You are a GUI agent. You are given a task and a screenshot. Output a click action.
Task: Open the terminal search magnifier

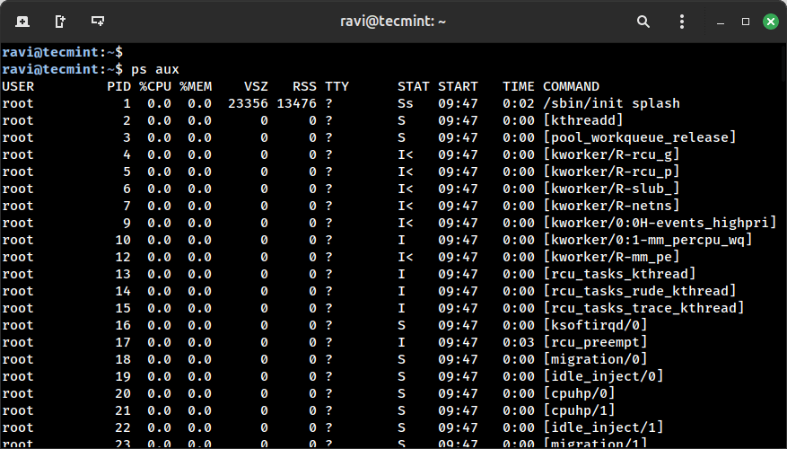click(x=643, y=21)
